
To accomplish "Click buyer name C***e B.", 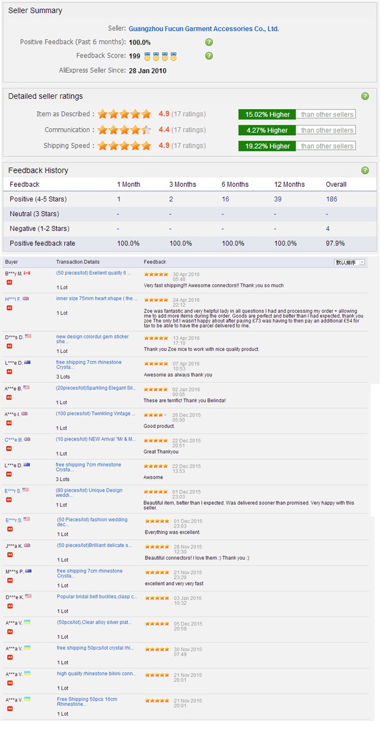I will coord(14,439).
